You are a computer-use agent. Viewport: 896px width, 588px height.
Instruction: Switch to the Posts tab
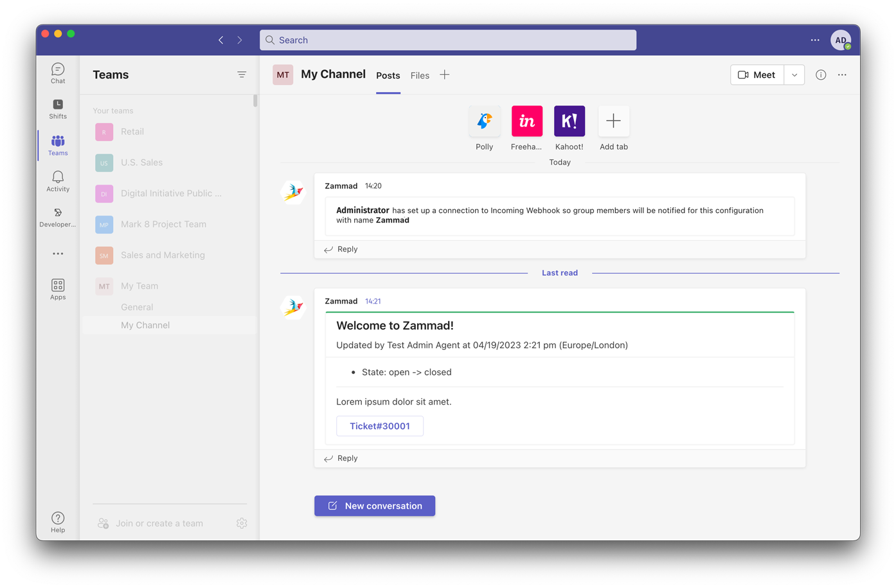tap(388, 76)
